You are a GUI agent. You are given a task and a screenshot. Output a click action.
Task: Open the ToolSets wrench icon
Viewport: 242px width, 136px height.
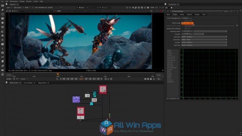tap(2, 66)
